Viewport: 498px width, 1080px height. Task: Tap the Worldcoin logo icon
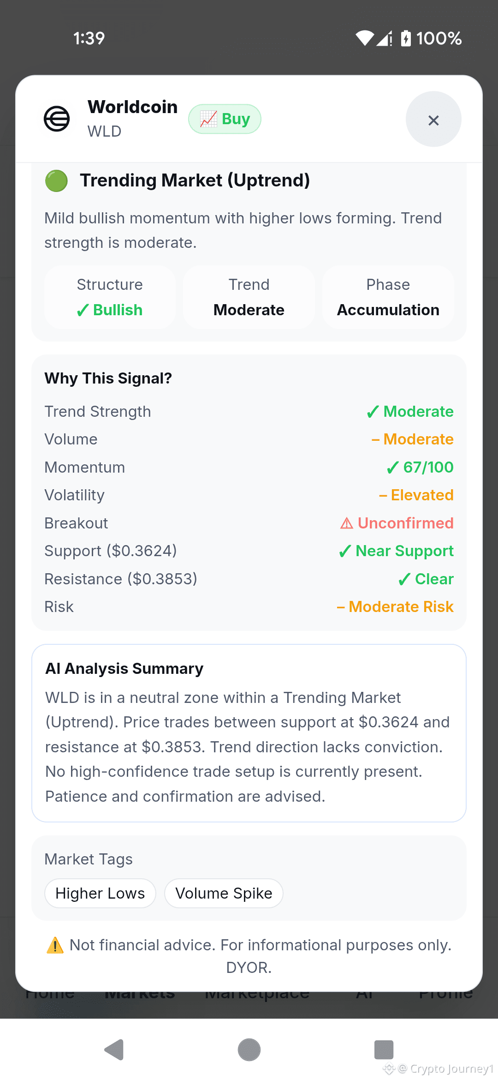[x=57, y=119]
